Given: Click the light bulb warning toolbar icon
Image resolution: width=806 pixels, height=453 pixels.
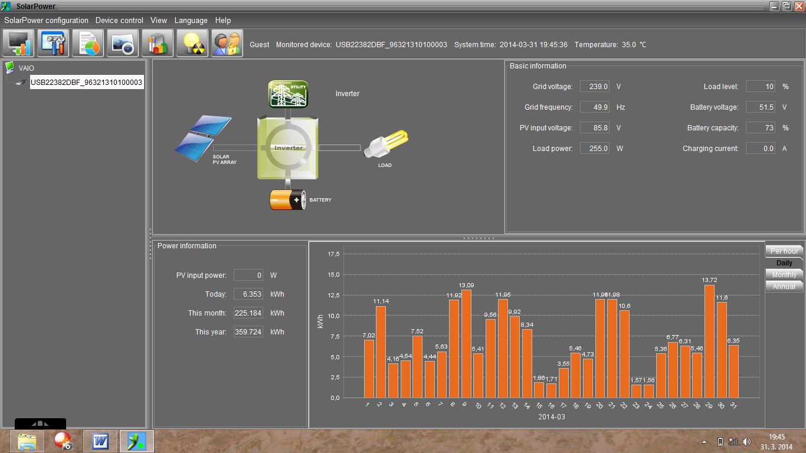Looking at the screenshot, I should click(x=192, y=44).
